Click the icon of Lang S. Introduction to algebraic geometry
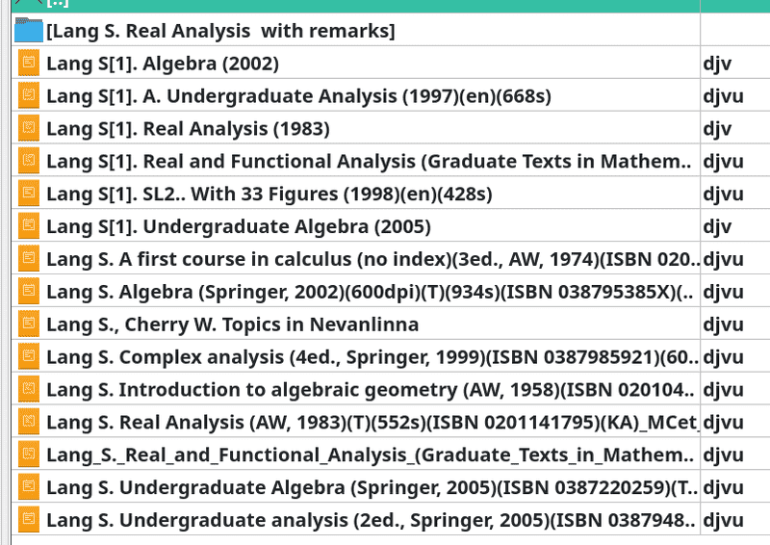770x545 pixels. [29, 389]
